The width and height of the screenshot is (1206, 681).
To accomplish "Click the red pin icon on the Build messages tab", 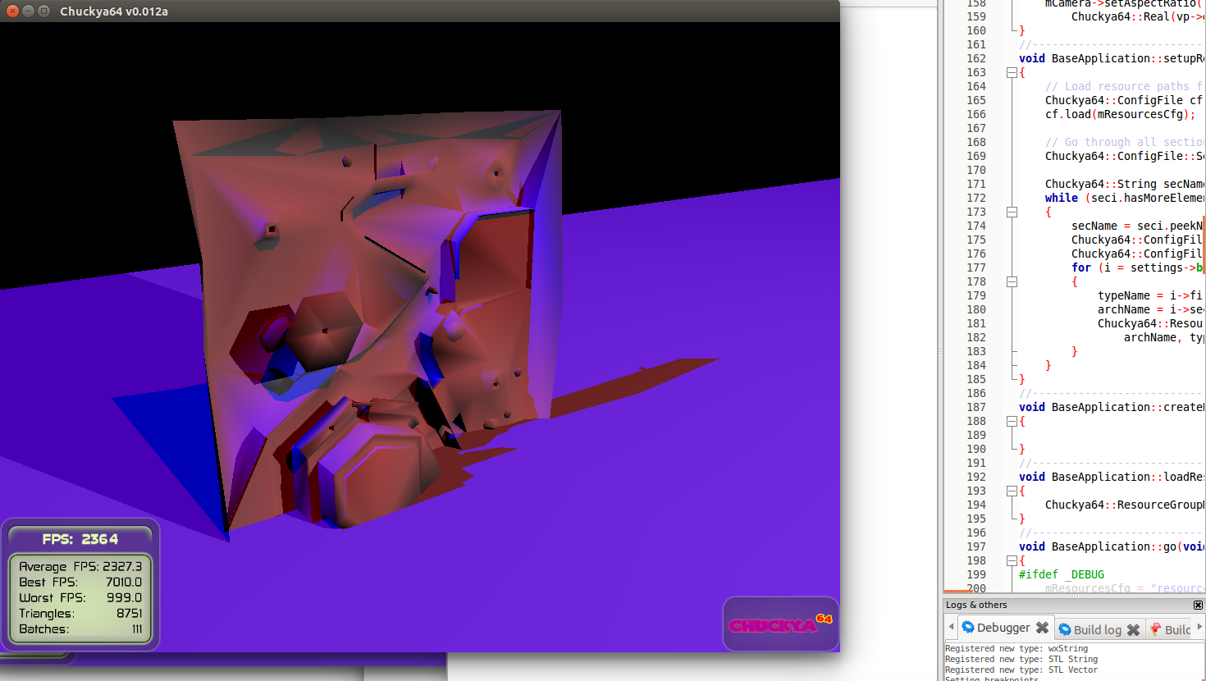I will tap(1155, 629).
